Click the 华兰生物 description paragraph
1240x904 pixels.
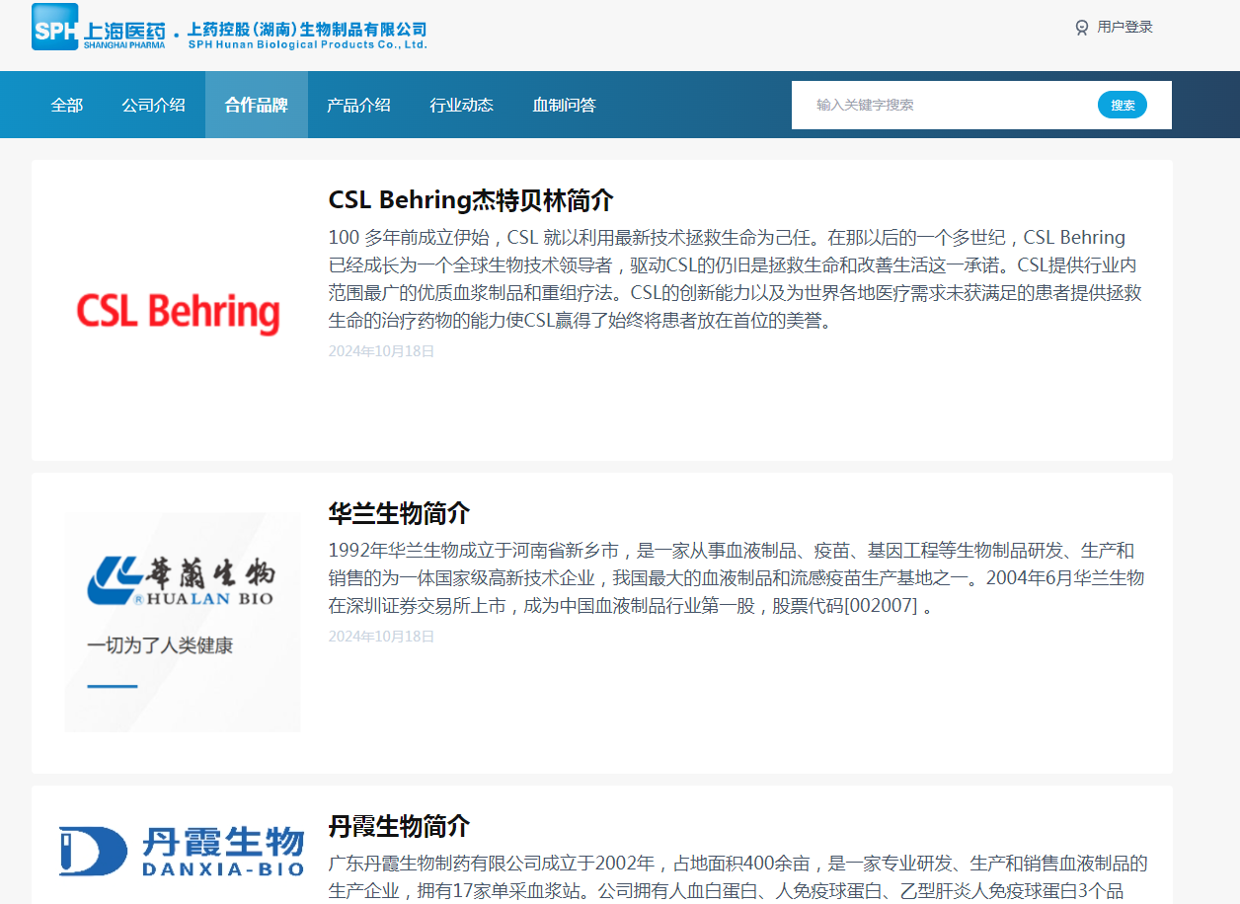[x=736, y=578]
